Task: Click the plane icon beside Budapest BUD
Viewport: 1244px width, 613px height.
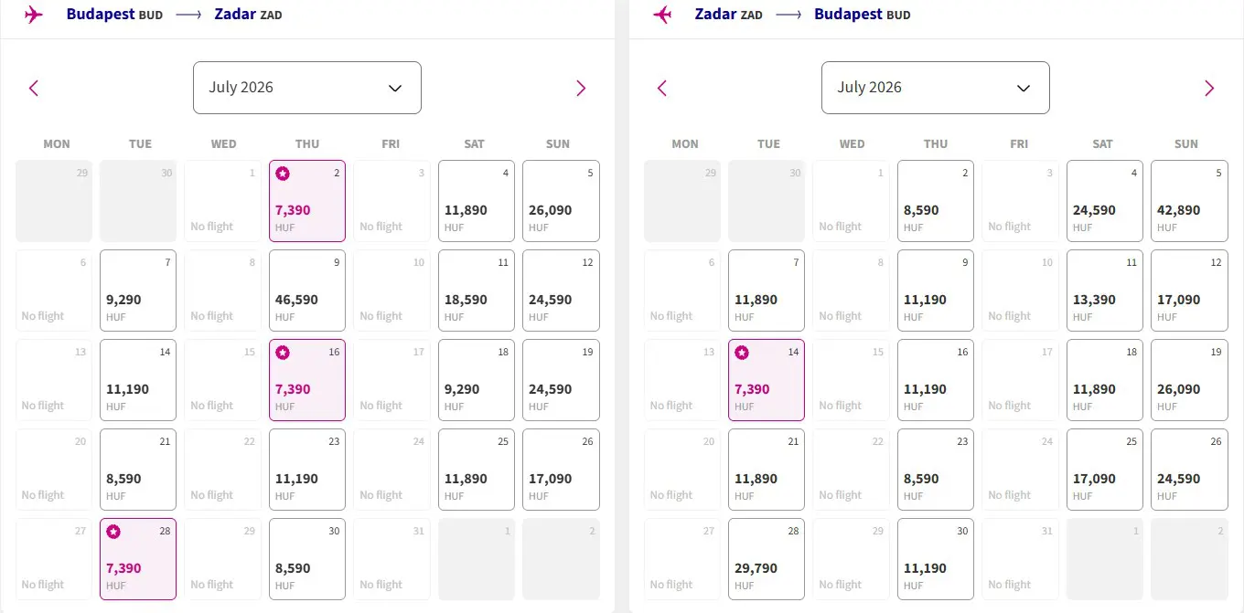Action: coord(34,15)
